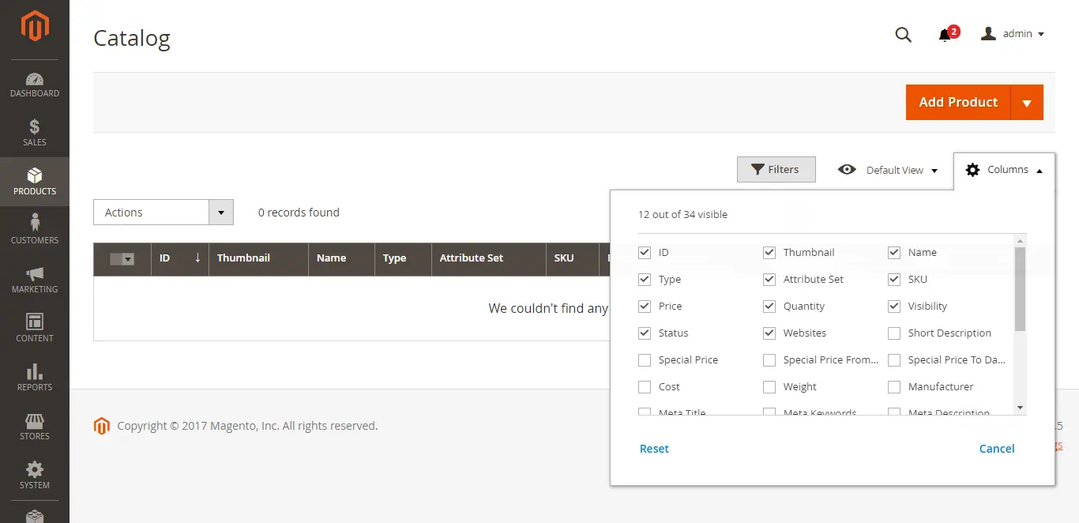Viewport: 1079px width, 523px height.
Task: Open the admin account menu
Action: pos(1013,34)
